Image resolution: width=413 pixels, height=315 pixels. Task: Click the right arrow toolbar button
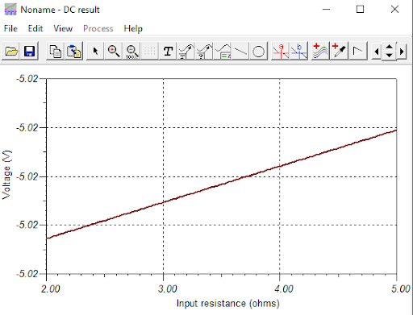[402, 51]
